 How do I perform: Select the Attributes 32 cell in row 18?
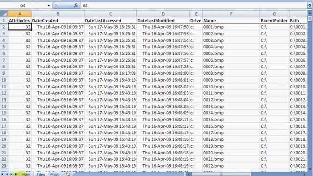tap(20, 132)
